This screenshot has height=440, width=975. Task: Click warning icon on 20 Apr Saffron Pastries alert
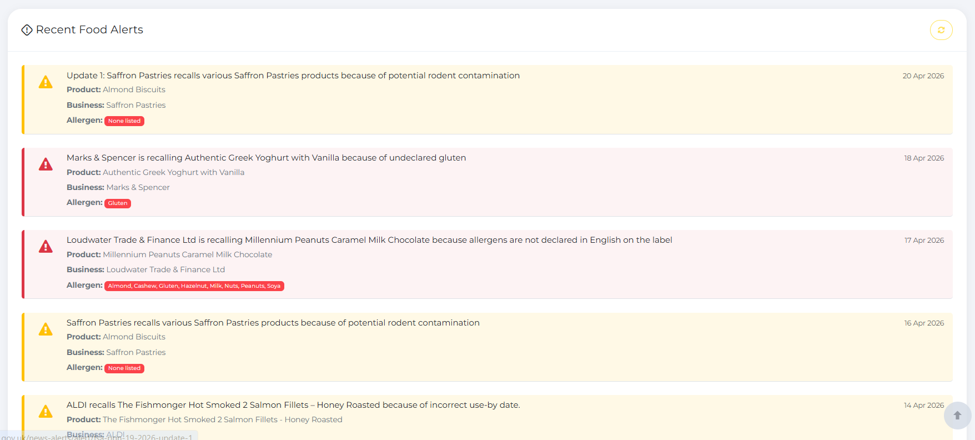pyautogui.click(x=46, y=82)
